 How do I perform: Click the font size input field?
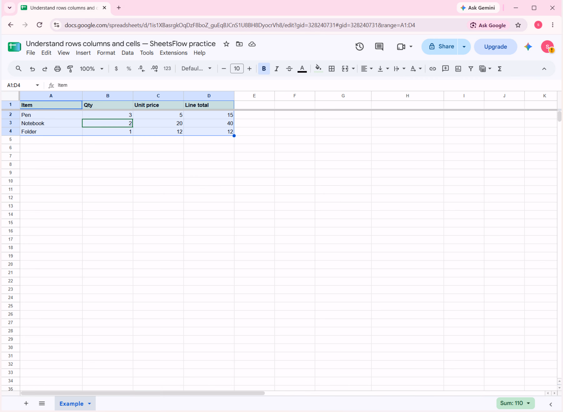point(237,69)
